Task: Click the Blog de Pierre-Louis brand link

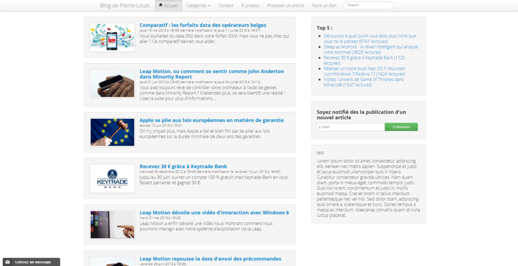Action: coord(124,5)
